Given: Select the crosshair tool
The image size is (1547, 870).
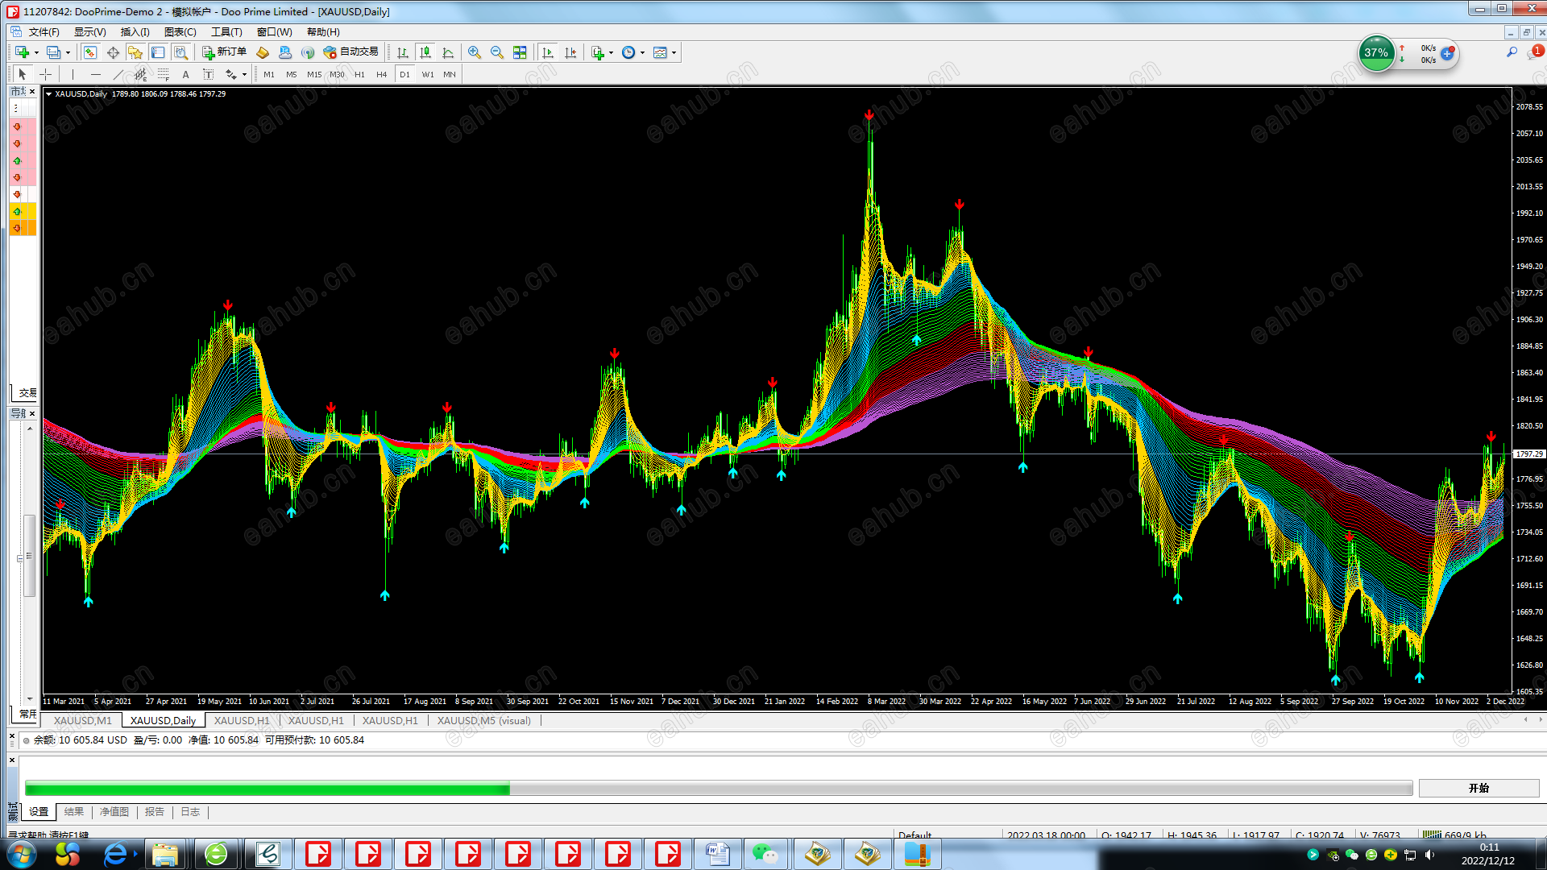Looking at the screenshot, I should click(x=46, y=74).
